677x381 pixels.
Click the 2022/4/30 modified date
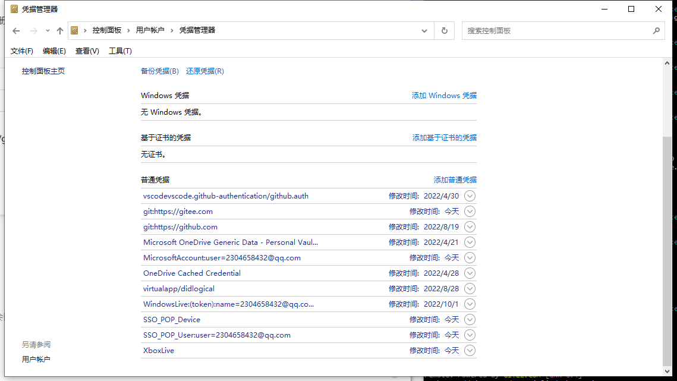click(441, 196)
